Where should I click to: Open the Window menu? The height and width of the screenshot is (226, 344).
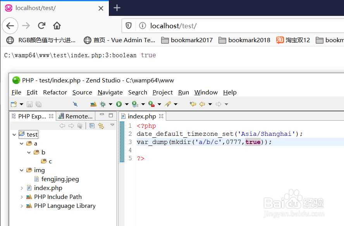click(206, 92)
